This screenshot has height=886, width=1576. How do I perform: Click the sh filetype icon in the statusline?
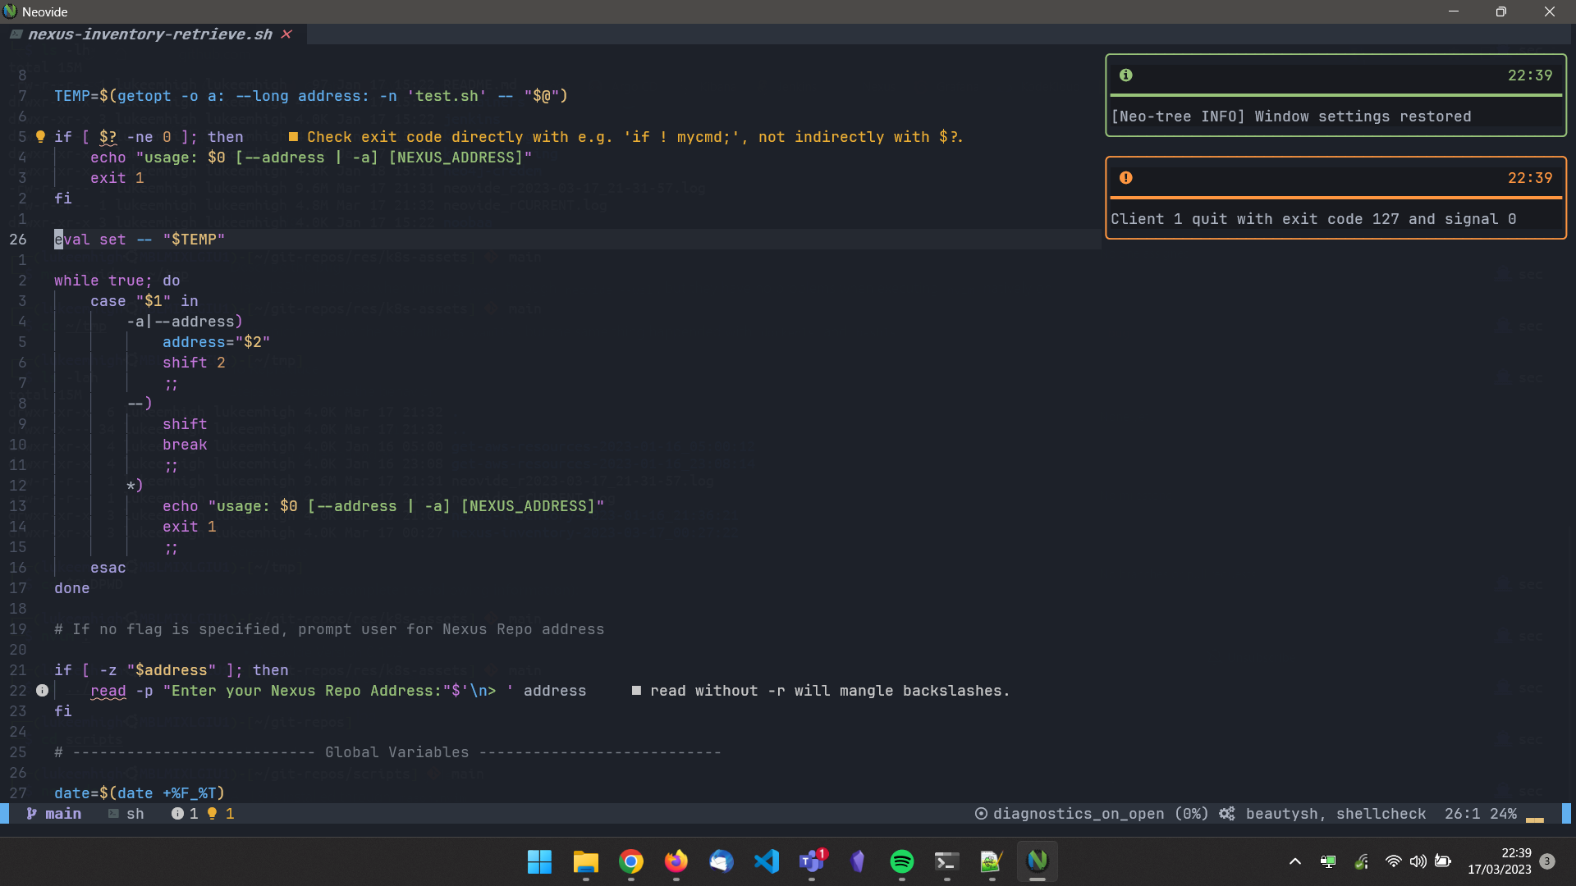(x=115, y=814)
